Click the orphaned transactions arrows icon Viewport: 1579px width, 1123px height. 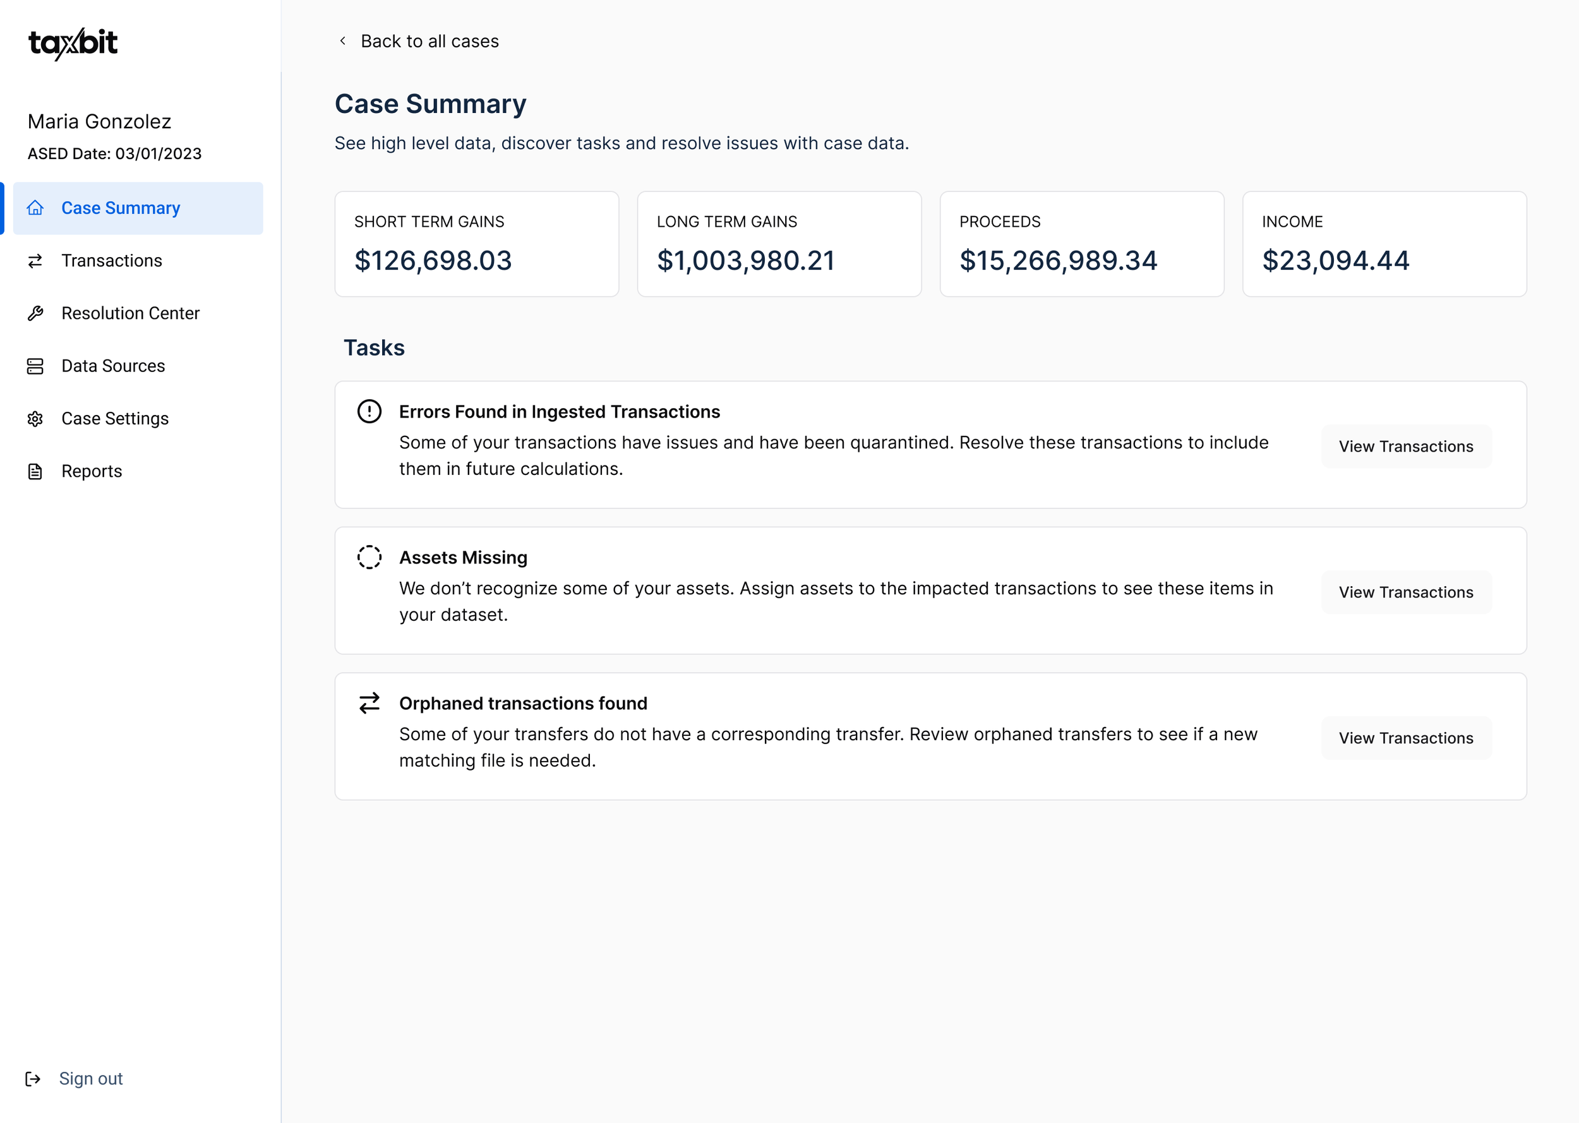369,702
